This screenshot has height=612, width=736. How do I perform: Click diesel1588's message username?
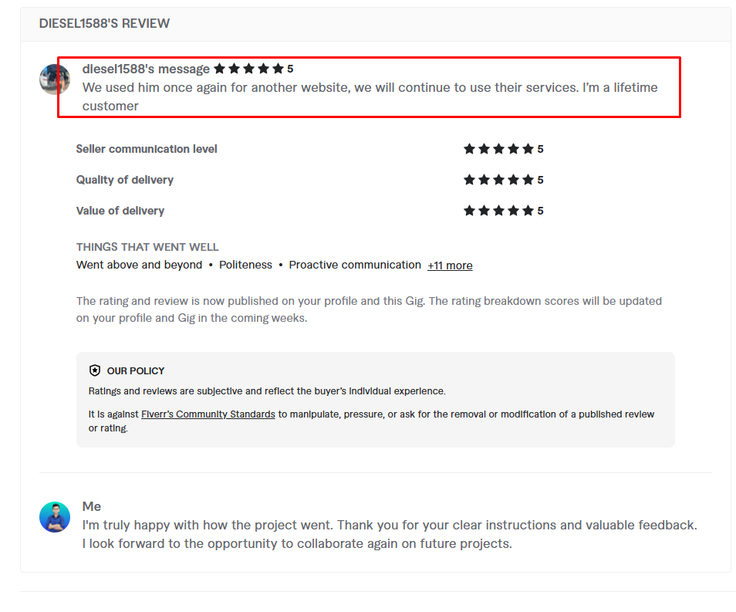(146, 69)
